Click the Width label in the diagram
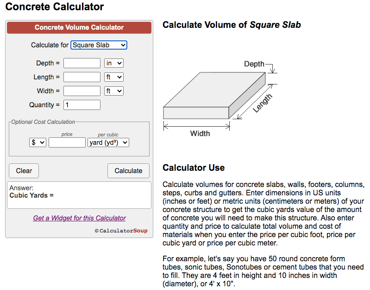 coord(200,134)
